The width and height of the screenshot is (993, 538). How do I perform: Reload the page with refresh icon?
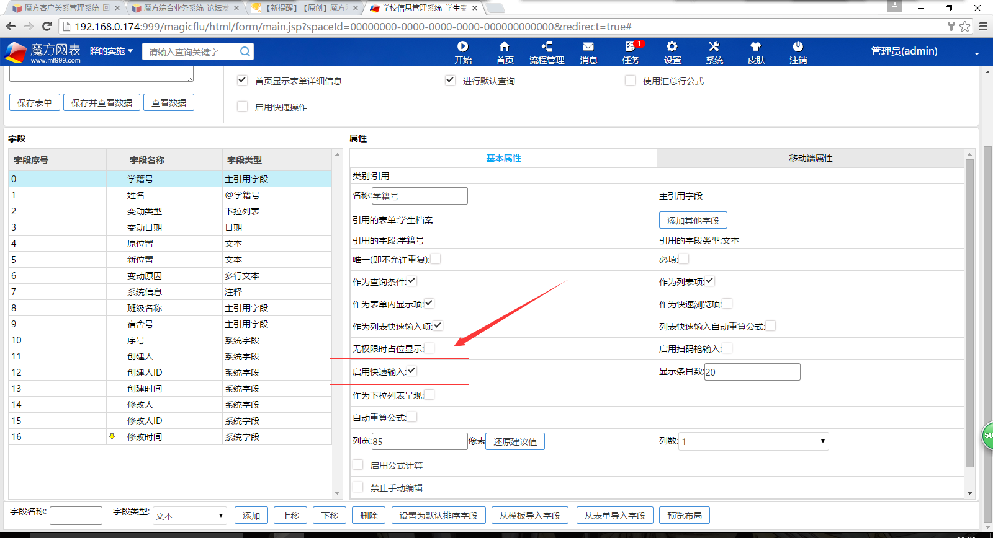pos(47,26)
